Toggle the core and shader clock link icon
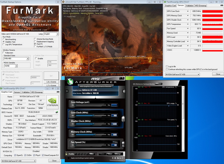This screenshot has height=164, width=224. coord(123,119)
